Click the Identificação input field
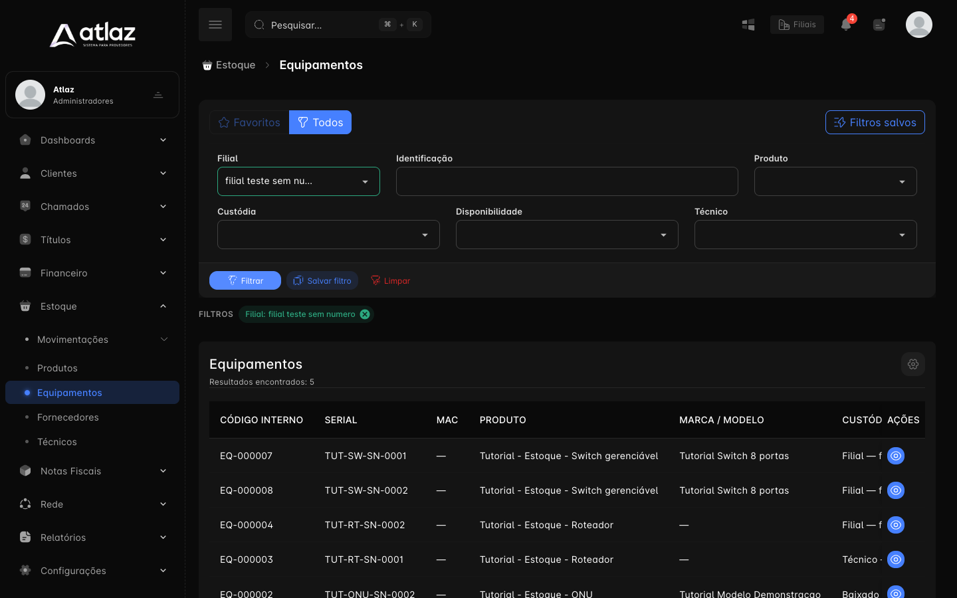Image resolution: width=957 pixels, height=598 pixels. coord(567,181)
